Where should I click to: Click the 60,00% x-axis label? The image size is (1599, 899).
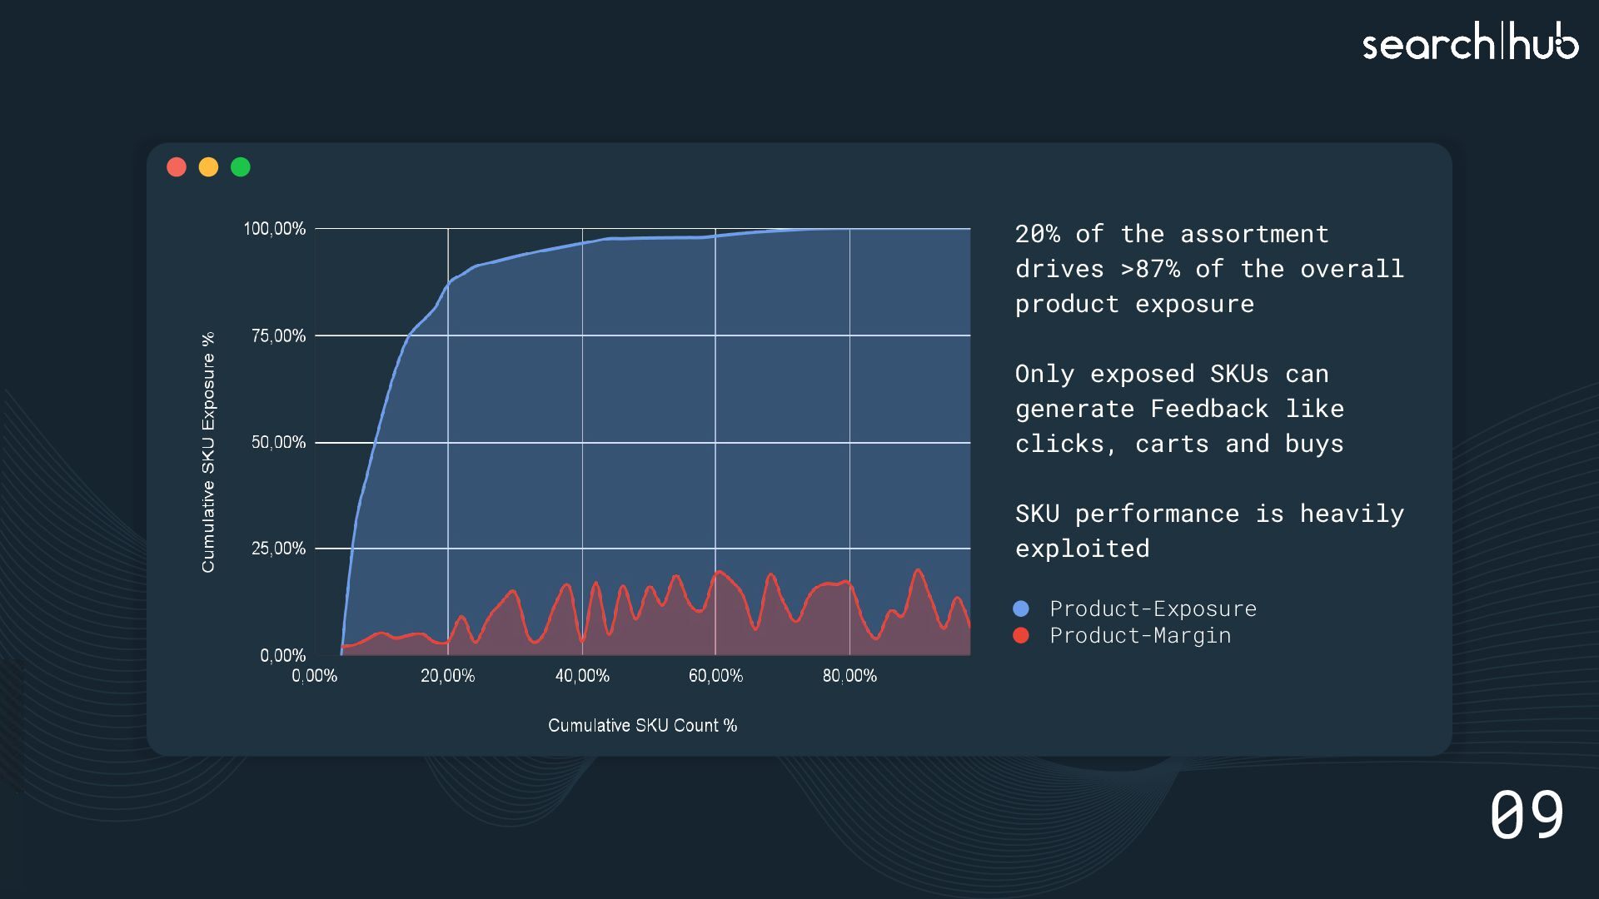(715, 676)
